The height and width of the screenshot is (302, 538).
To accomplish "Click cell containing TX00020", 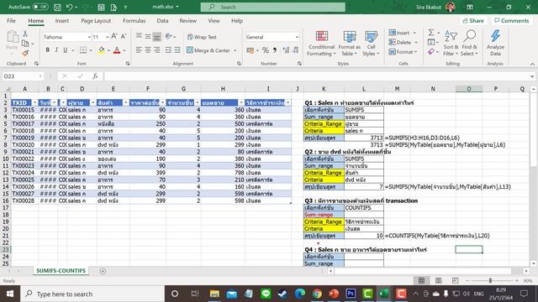I will coord(24,144).
